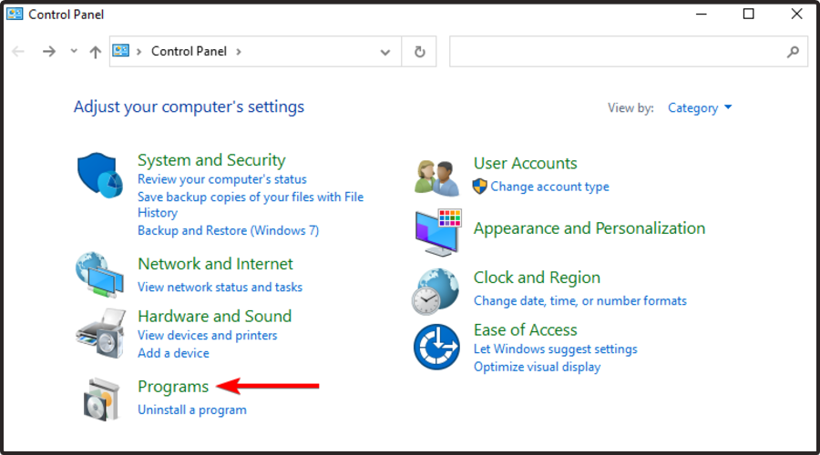
Task: Open the address bar history dropdown
Action: click(x=385, y=52)
